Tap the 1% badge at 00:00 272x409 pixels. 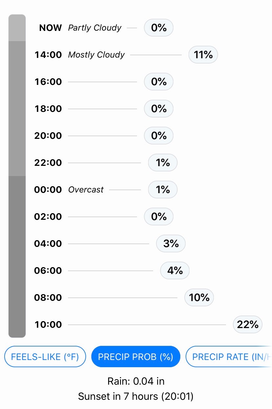(163, 190)
